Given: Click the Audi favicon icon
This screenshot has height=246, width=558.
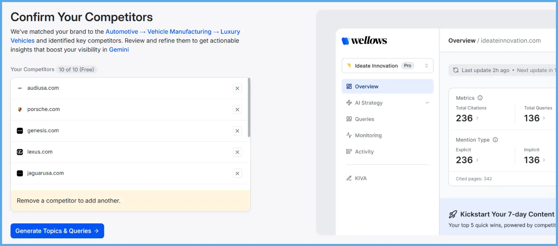Looking at the screenshot, I should 20,88.
